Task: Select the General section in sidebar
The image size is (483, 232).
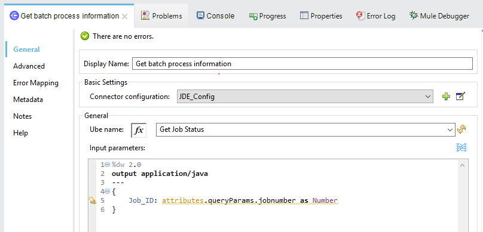Action: pos(26,50)
